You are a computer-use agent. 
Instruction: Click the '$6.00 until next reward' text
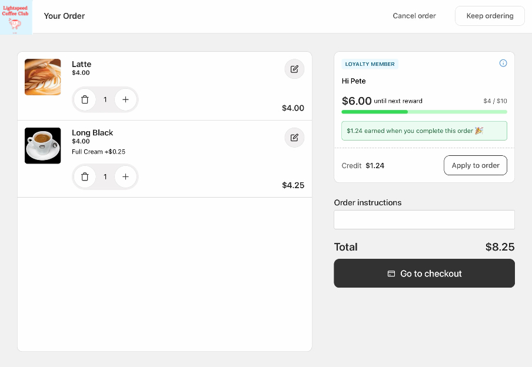(x=382, y=101)
